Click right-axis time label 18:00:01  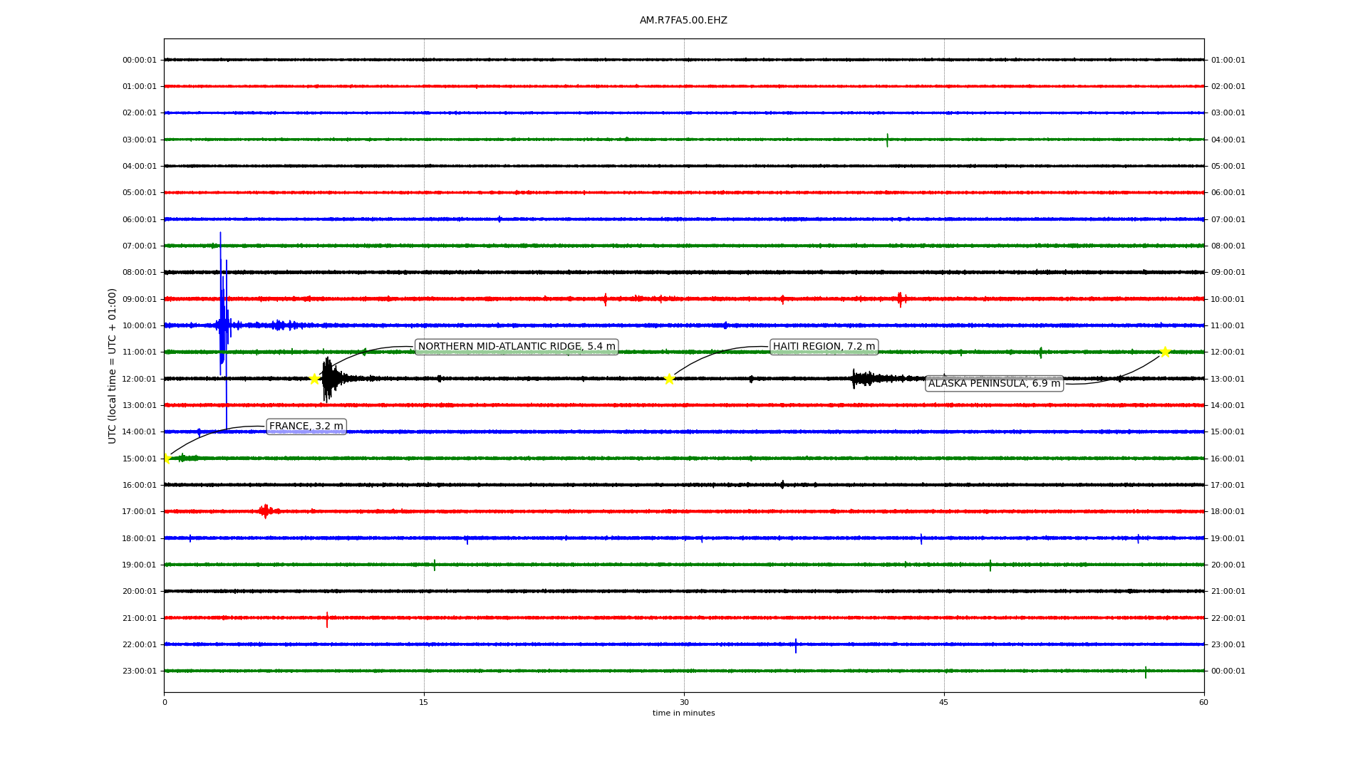click(x=1228, y=512)
